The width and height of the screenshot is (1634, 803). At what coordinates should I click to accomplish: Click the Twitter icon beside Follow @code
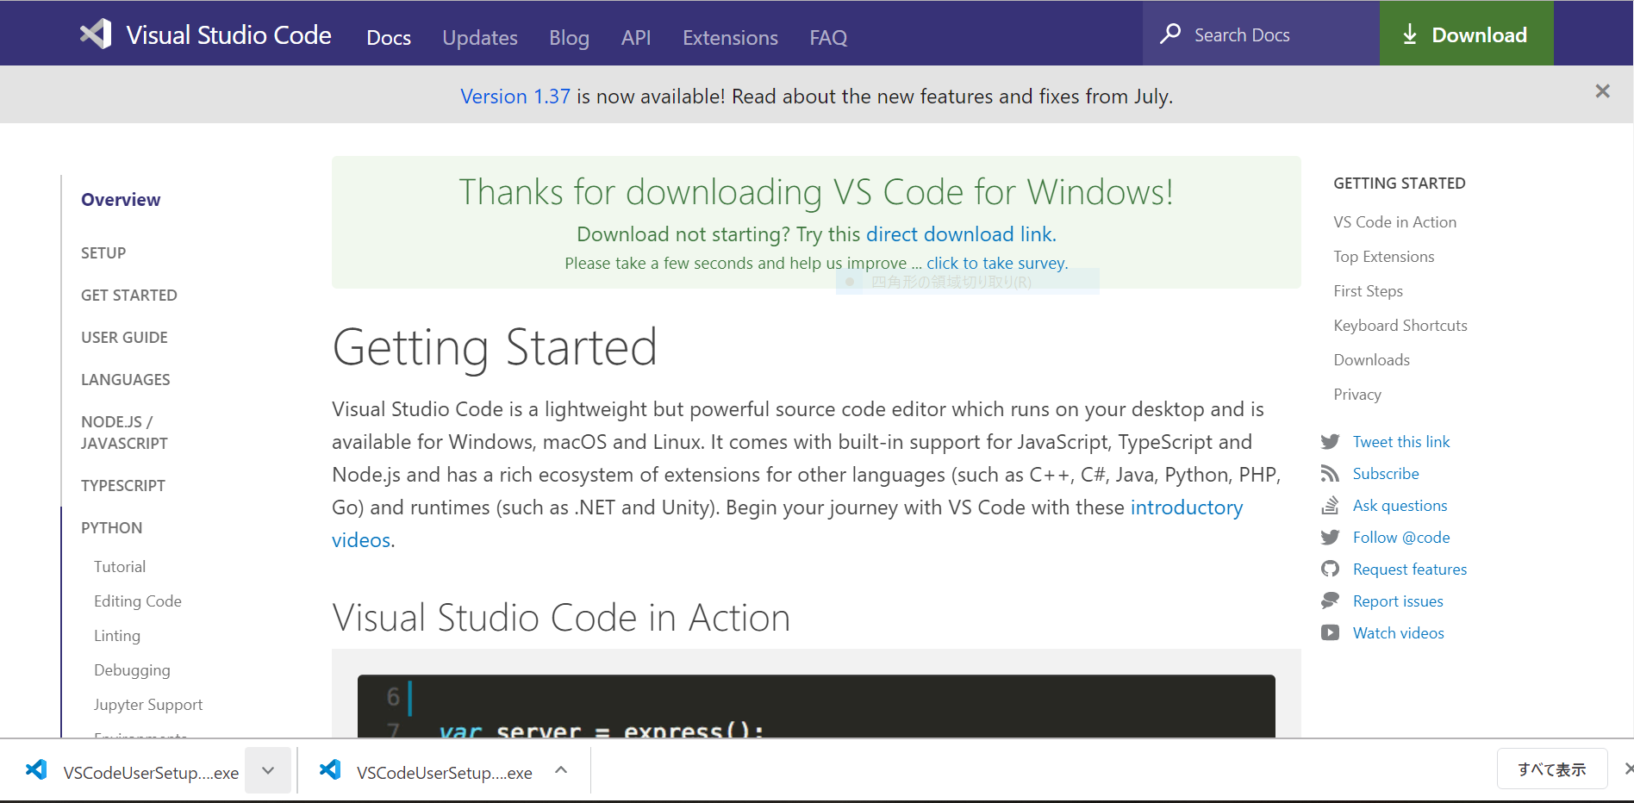[x=1330, y=538]
